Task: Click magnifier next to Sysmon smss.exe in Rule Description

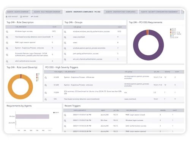Action: [x=7, y=48]
